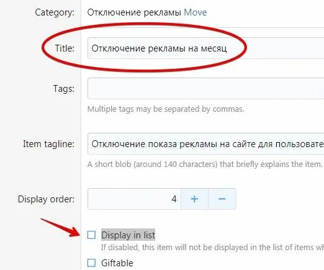Click the Item tagline label
The height and width of the screenshot is (270, 324).
point(48,144)
